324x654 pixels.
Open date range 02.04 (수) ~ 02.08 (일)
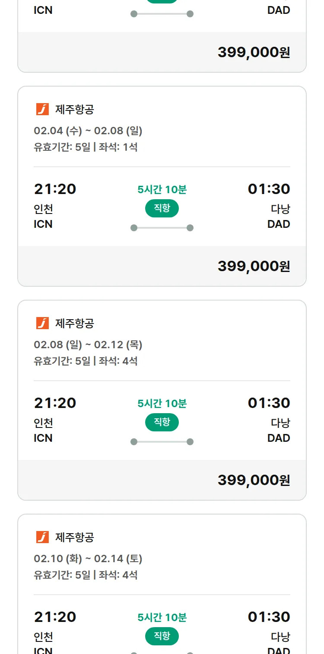(88, 131)
